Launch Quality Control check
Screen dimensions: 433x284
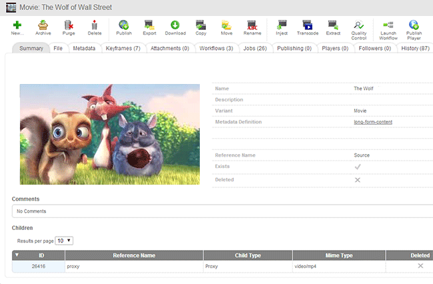pyautogui.click(x=358, y=27)
